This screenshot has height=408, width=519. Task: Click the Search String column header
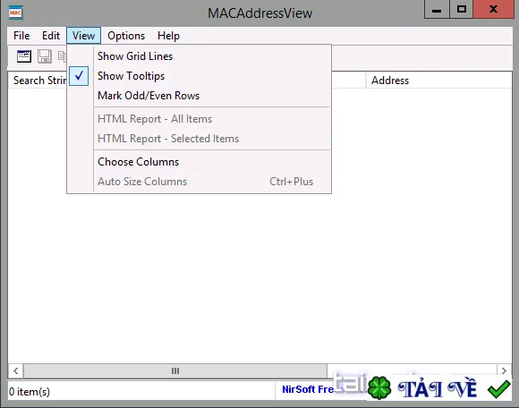[x=38, y=81]
